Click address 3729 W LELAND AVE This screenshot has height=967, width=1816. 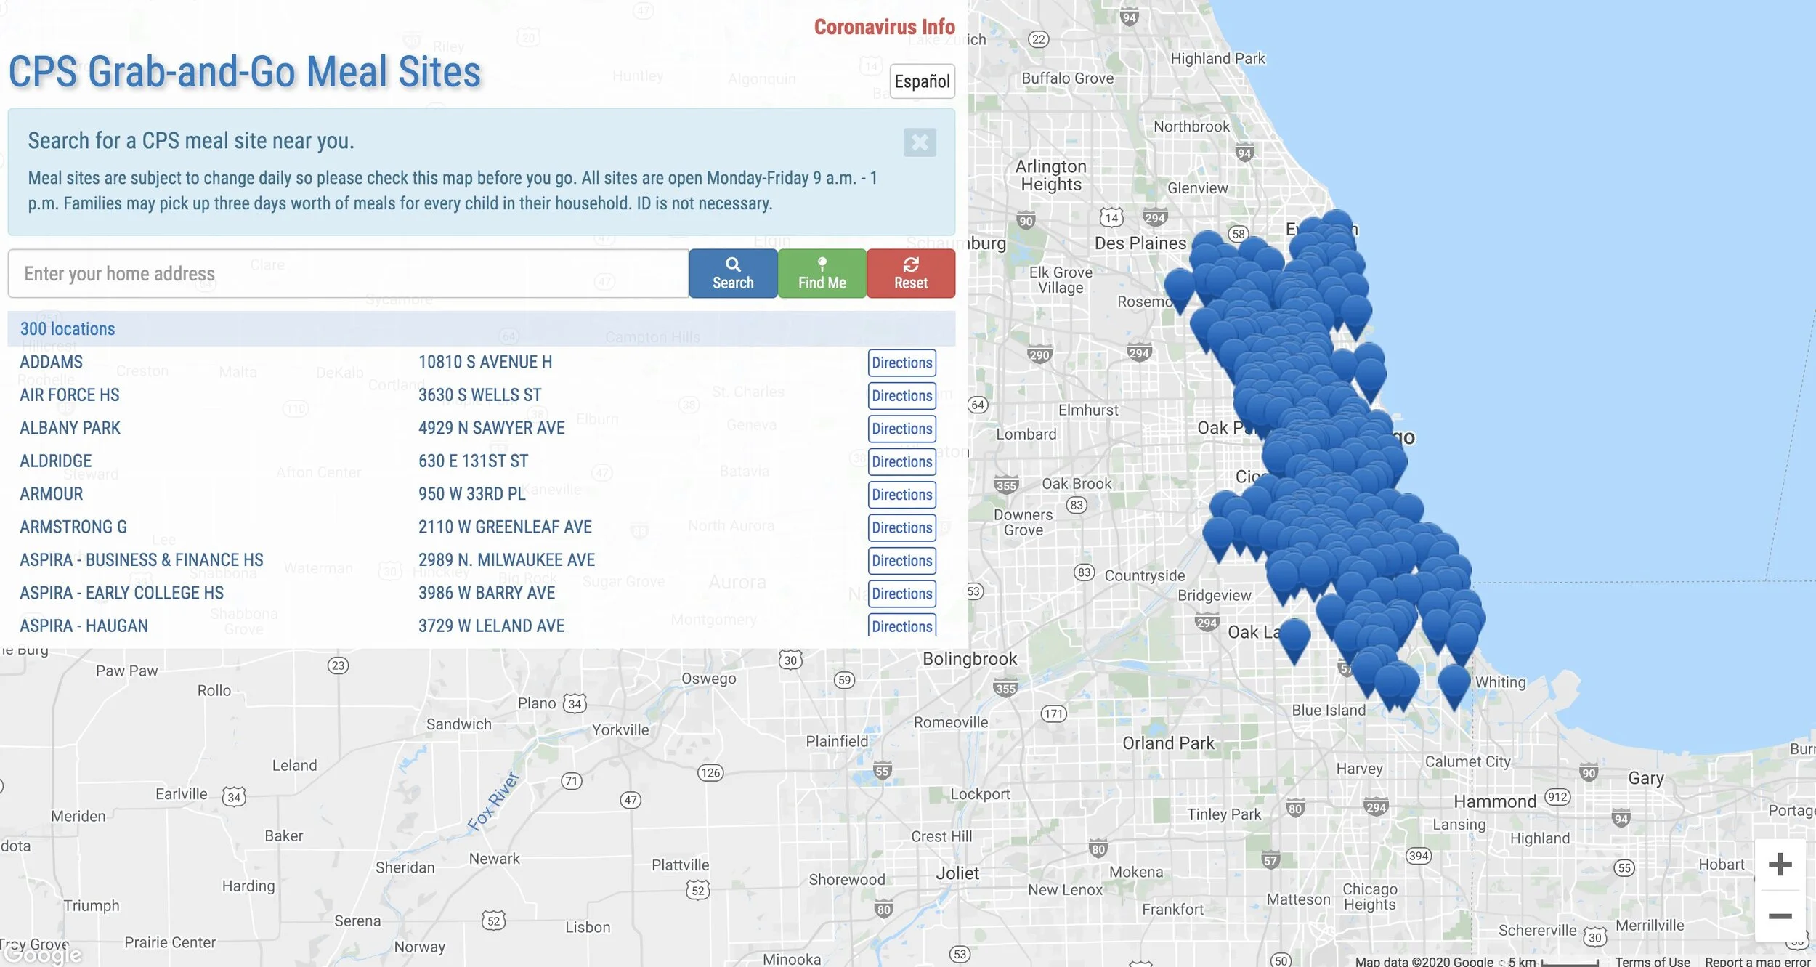click(x=492, y=626)
